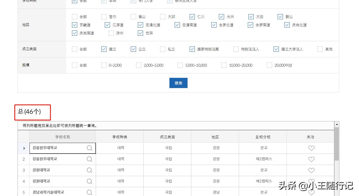The width and height of the screenshot is (359, 196).
Task: Click the heart icon in the 경남과학기술대학교 row
Action: (x=311, y=193)
